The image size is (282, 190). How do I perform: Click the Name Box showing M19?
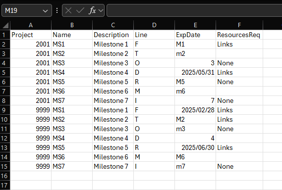27,10
